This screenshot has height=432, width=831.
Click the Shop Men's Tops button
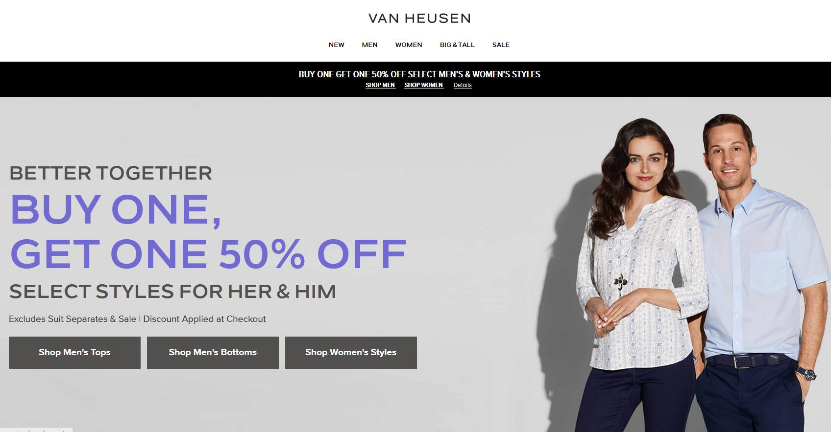click(x=74, y=353)
